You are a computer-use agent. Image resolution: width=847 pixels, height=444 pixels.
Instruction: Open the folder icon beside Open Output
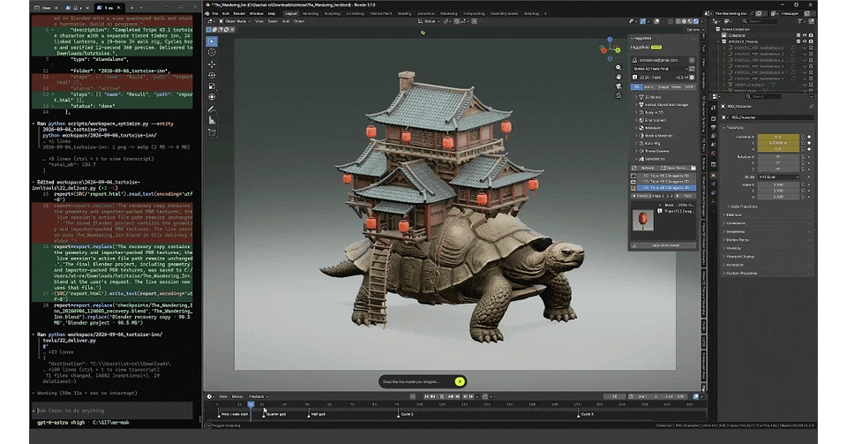coord(693,168)
